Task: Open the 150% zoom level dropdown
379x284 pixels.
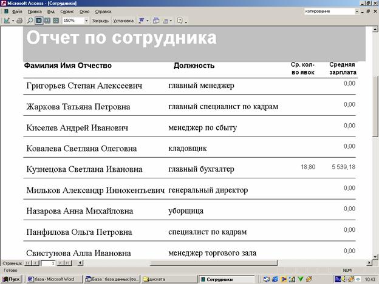Action: pyautogui.click(x=86, y=21)
